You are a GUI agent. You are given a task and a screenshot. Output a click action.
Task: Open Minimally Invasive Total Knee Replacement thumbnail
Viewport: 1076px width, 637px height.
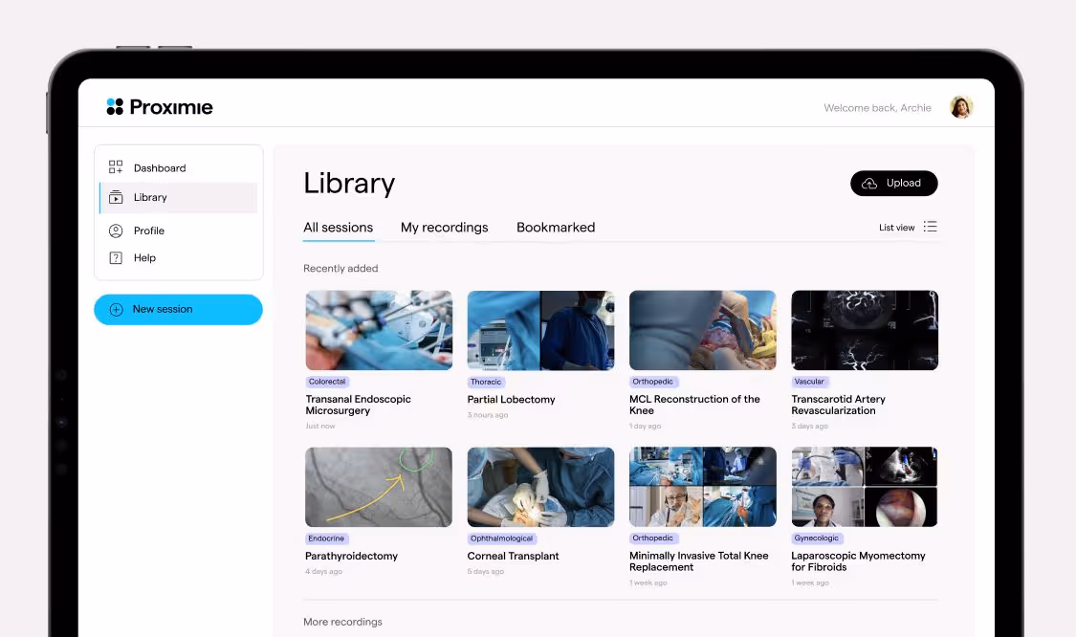click(x=703, y=488)
